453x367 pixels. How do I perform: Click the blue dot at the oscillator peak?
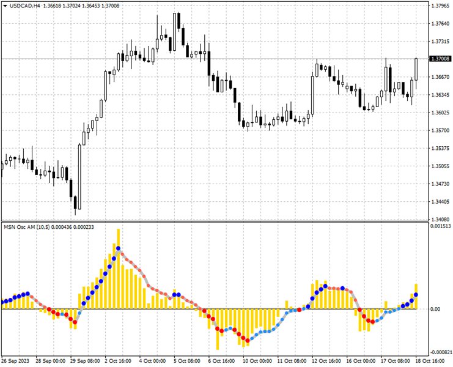(117, 248)
